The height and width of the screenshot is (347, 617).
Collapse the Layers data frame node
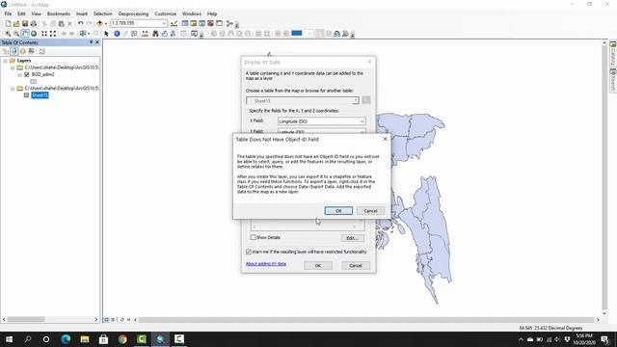click(5, 61)
